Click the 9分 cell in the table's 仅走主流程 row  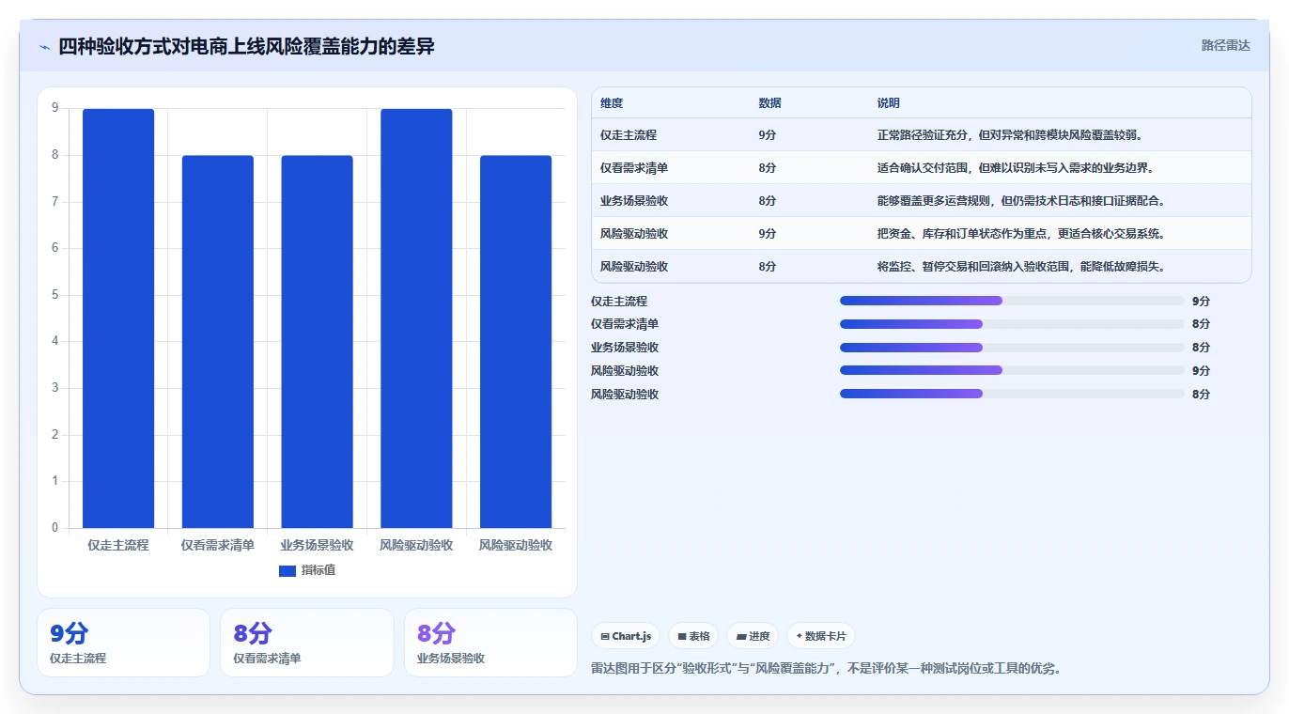pyautogui.click(x=768, y=135)
